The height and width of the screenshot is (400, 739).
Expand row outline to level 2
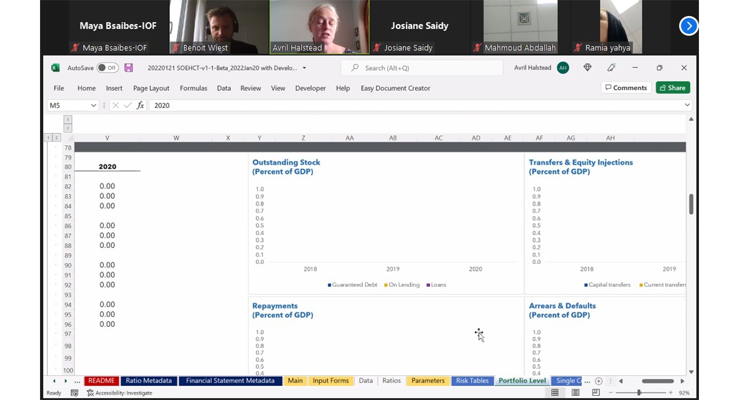pos(57,138)
